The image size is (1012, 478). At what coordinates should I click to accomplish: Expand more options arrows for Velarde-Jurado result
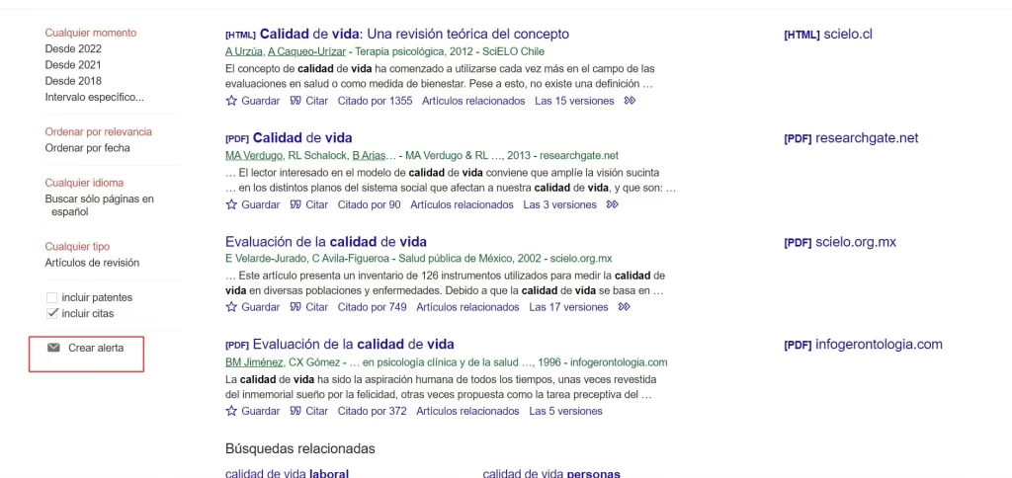tap(625, 307)
